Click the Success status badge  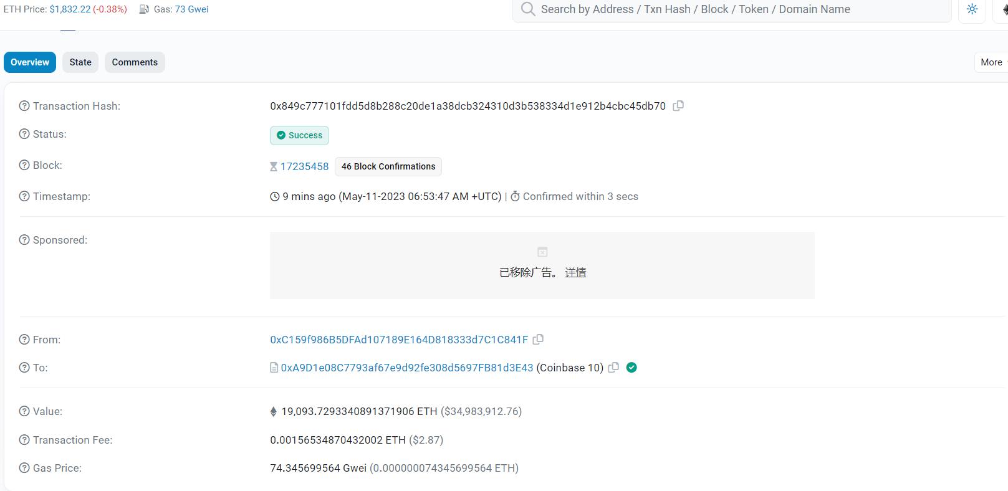[299, 135]
